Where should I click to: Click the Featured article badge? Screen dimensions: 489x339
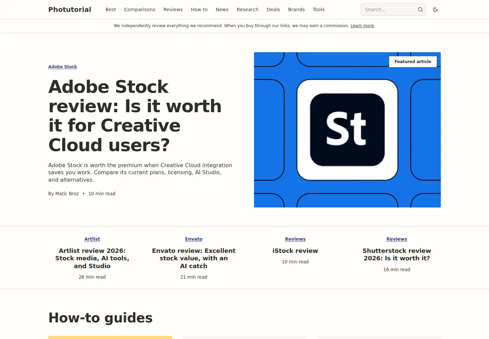click(413, 62)
